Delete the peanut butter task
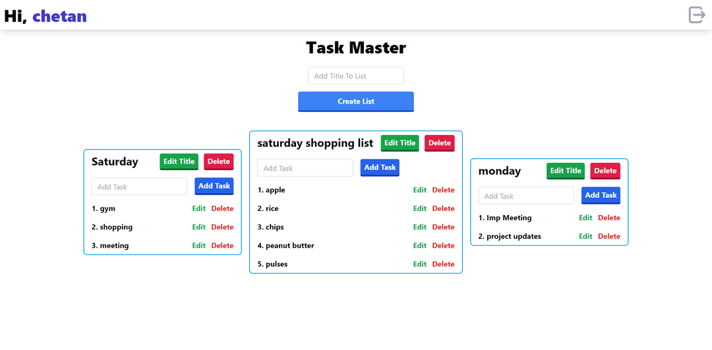The width and height of the screenshot is (712, 350). (443, 246)
